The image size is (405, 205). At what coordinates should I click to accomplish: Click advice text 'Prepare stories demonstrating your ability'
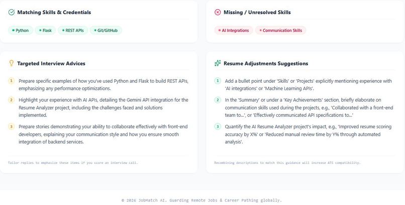103,134
